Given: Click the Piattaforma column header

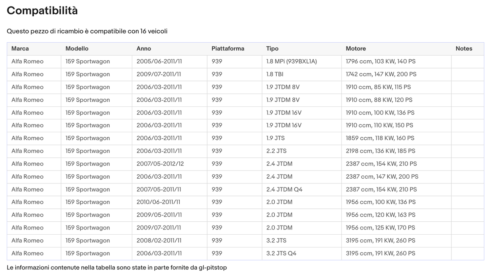Looking at the screenshot, I should 228,48.
